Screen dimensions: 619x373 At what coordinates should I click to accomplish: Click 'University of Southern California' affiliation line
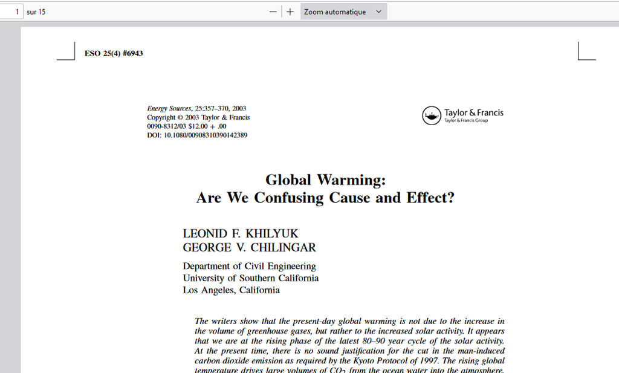(251, 278)
